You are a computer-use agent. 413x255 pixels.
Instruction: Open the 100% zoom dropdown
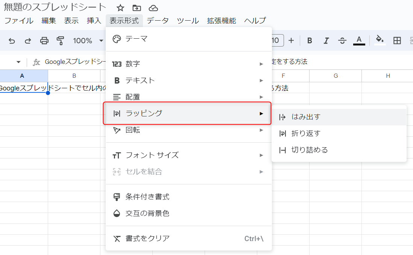88,41
